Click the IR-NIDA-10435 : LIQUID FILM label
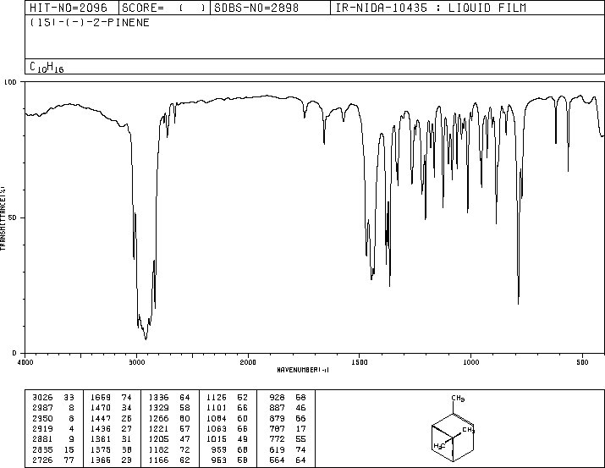 (x=431, y=8)
